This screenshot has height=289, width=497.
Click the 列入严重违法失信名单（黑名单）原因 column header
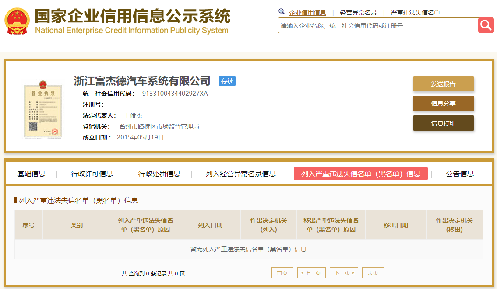click(x=145, y=225)
